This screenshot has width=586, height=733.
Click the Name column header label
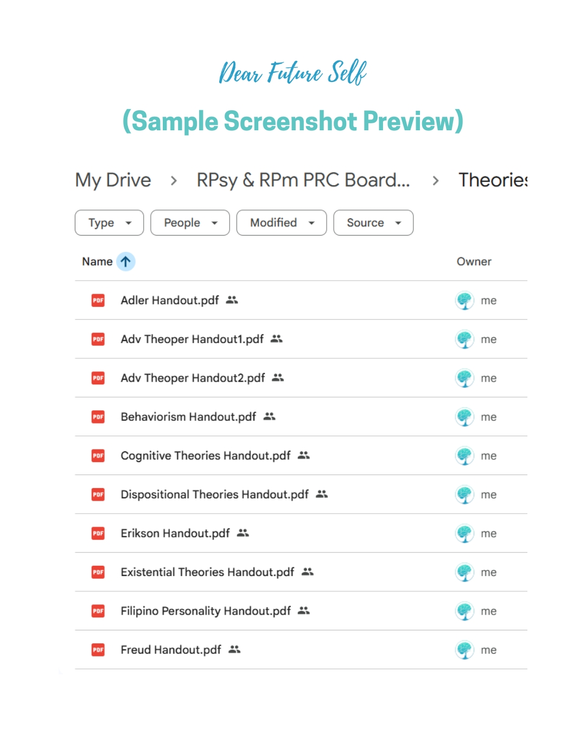tap(97, 262)
